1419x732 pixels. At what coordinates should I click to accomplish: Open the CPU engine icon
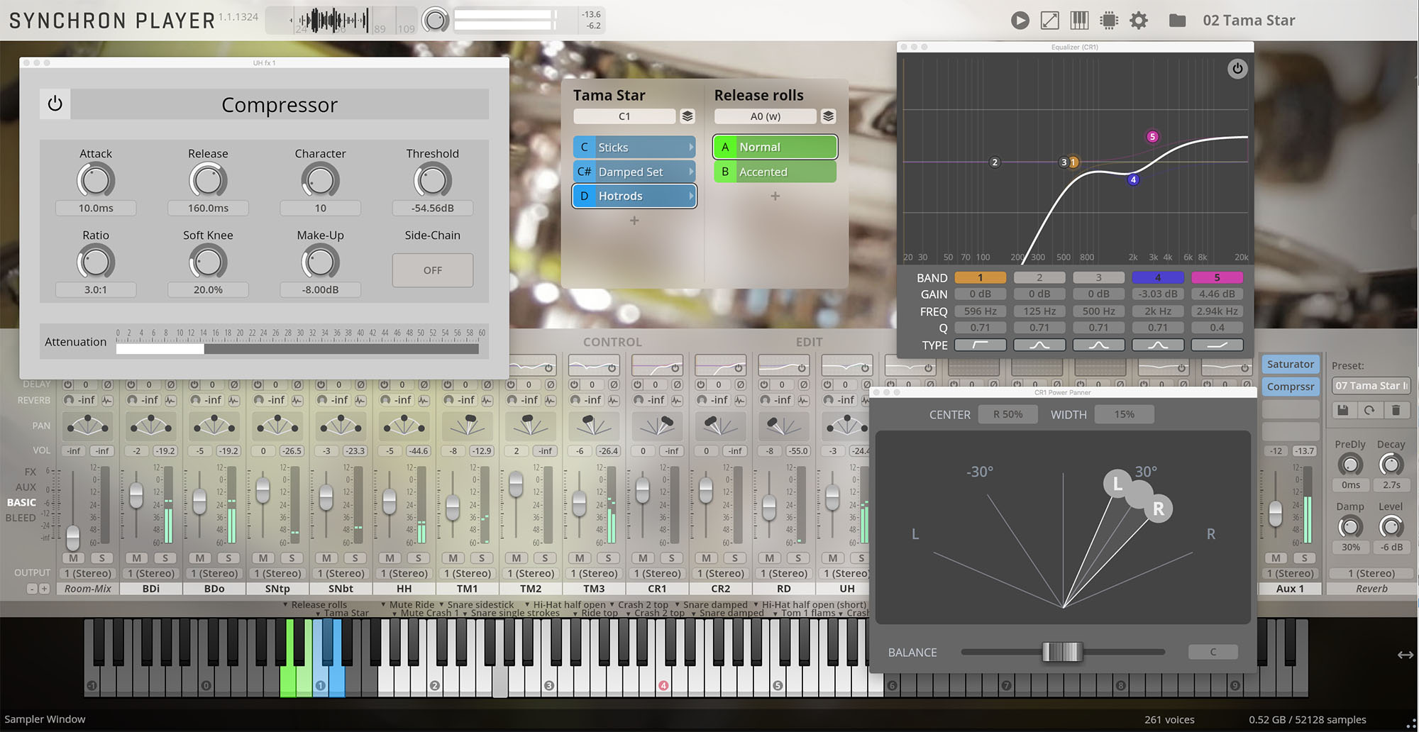(1109, 21)
